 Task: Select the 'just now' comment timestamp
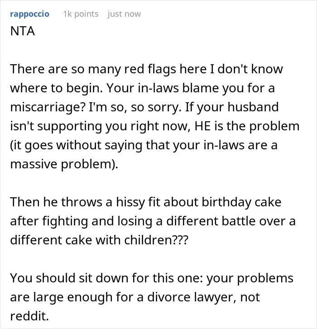[124, 14]
